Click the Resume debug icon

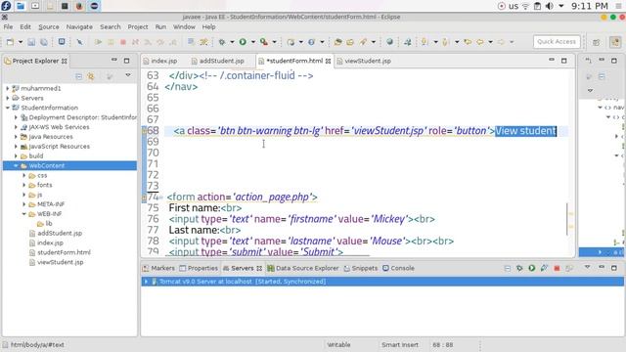98,42
